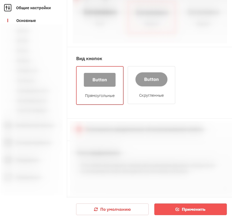Click the Скругленные label text
The image size is (232, 220).
[151, 95]
